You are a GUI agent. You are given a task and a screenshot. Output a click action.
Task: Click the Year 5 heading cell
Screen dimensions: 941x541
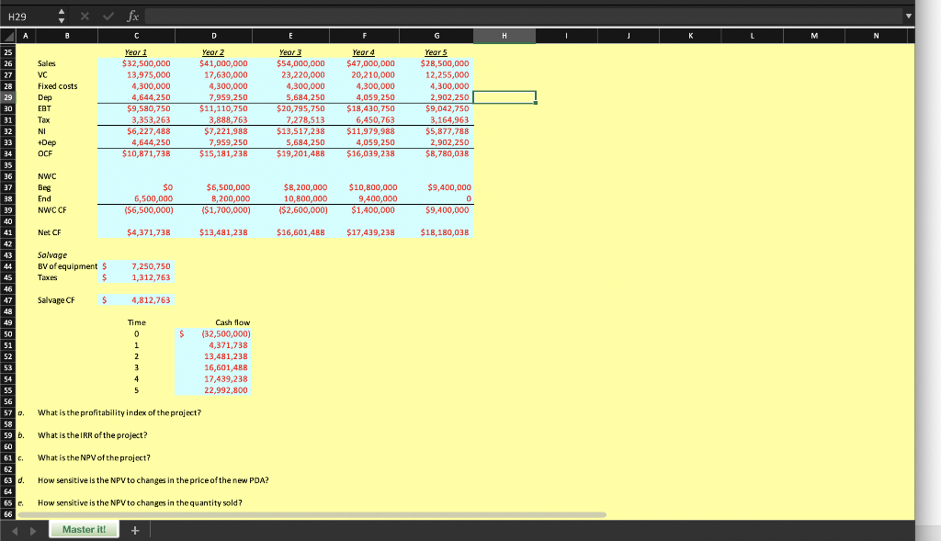(436, 52)
